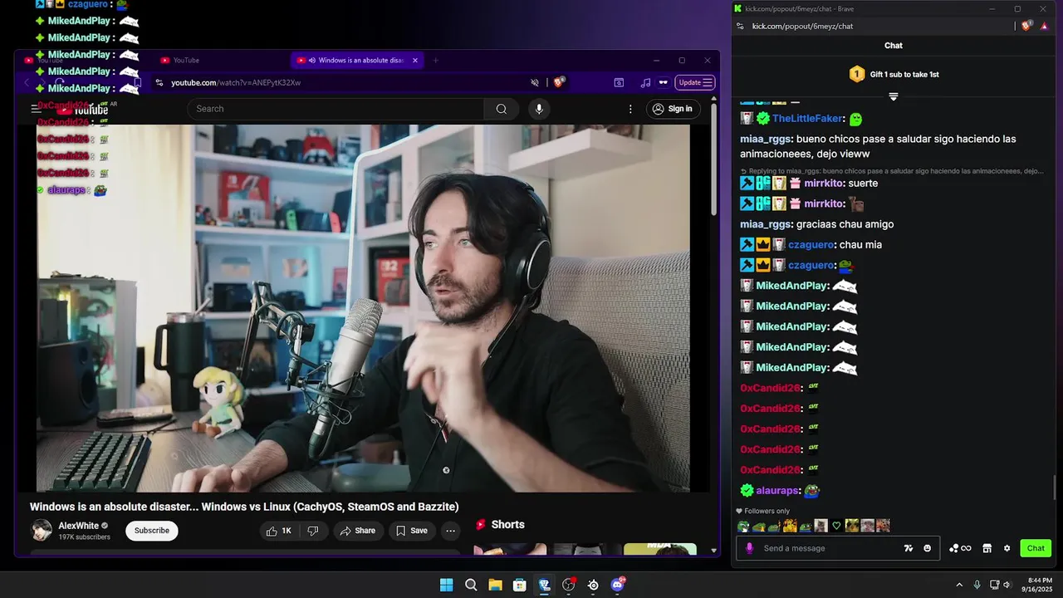The height and width of the screenshot is (598, 1063).
Task: Click the Kick chat scrollbar thumb
Action: click(x=1056, y=488)
